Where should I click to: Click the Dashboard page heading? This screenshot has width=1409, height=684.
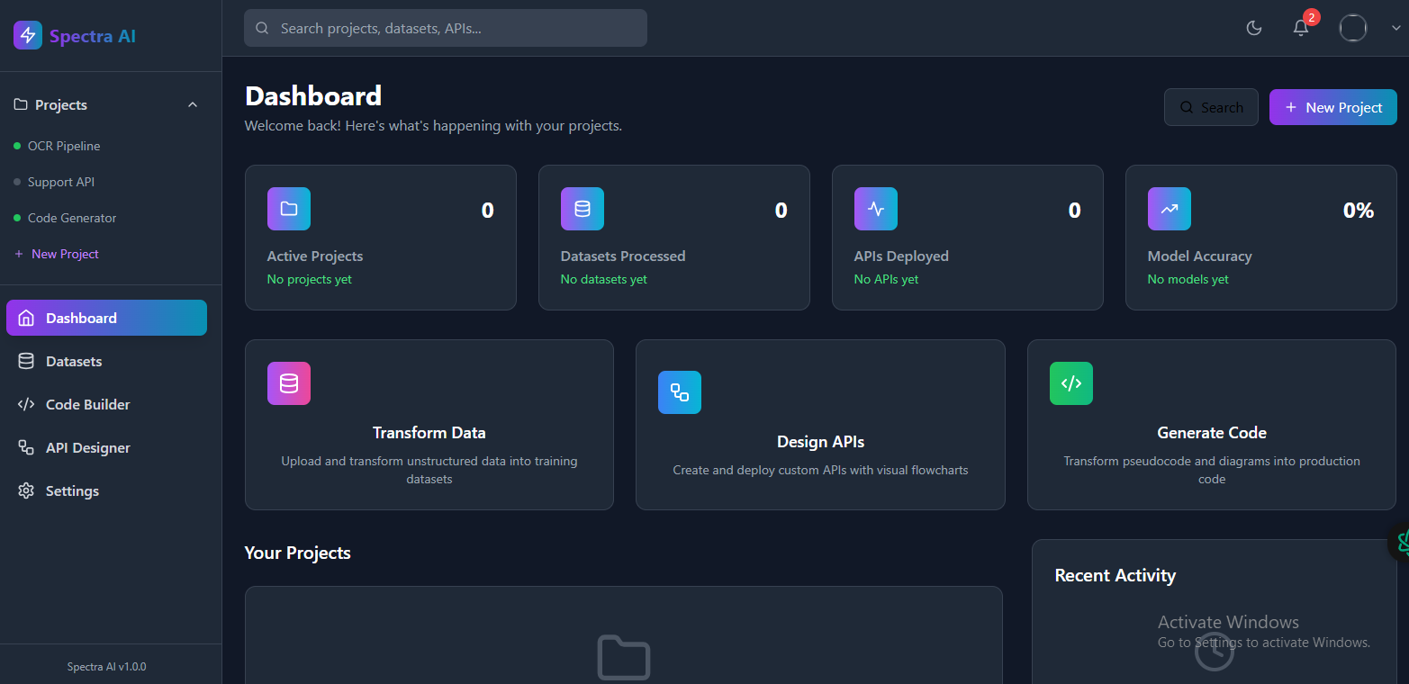click(x=313, y=96)
